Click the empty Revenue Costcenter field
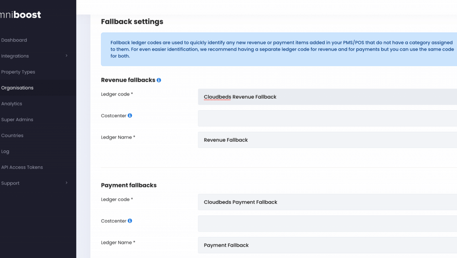The width and height of the screenshot is (457, 258). [327, 118]
